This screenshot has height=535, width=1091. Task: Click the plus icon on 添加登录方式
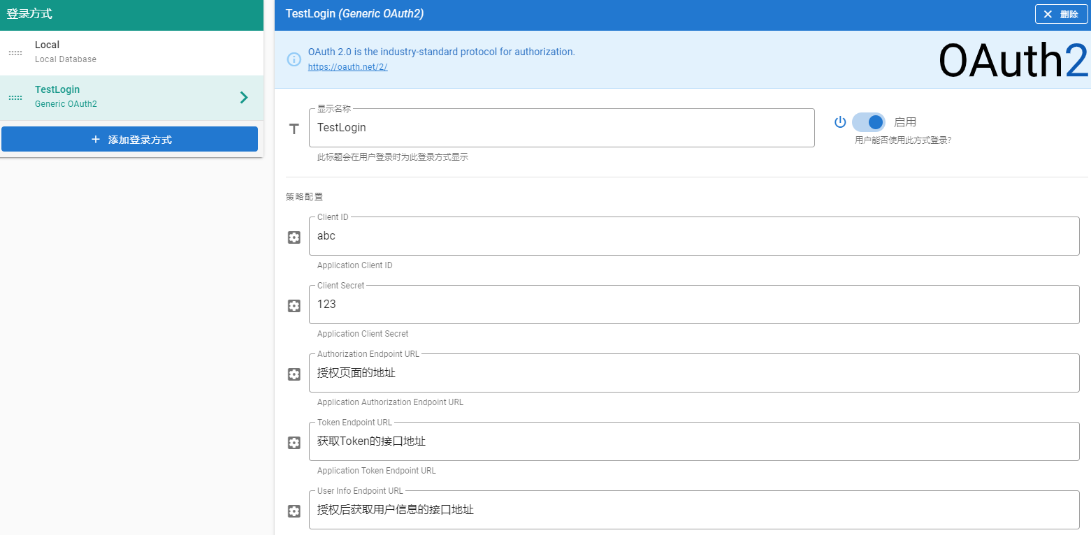click(x=96, y=140)
